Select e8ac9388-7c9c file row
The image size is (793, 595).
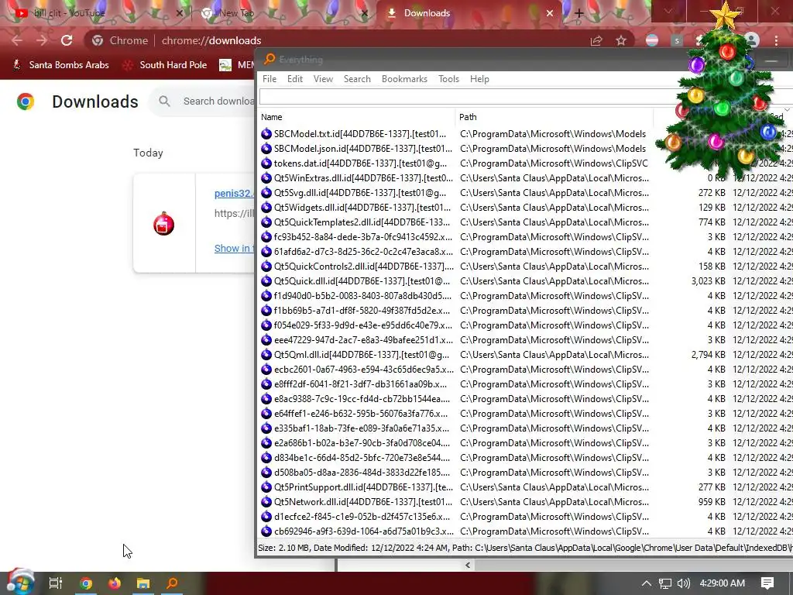(x=525, y=399)
